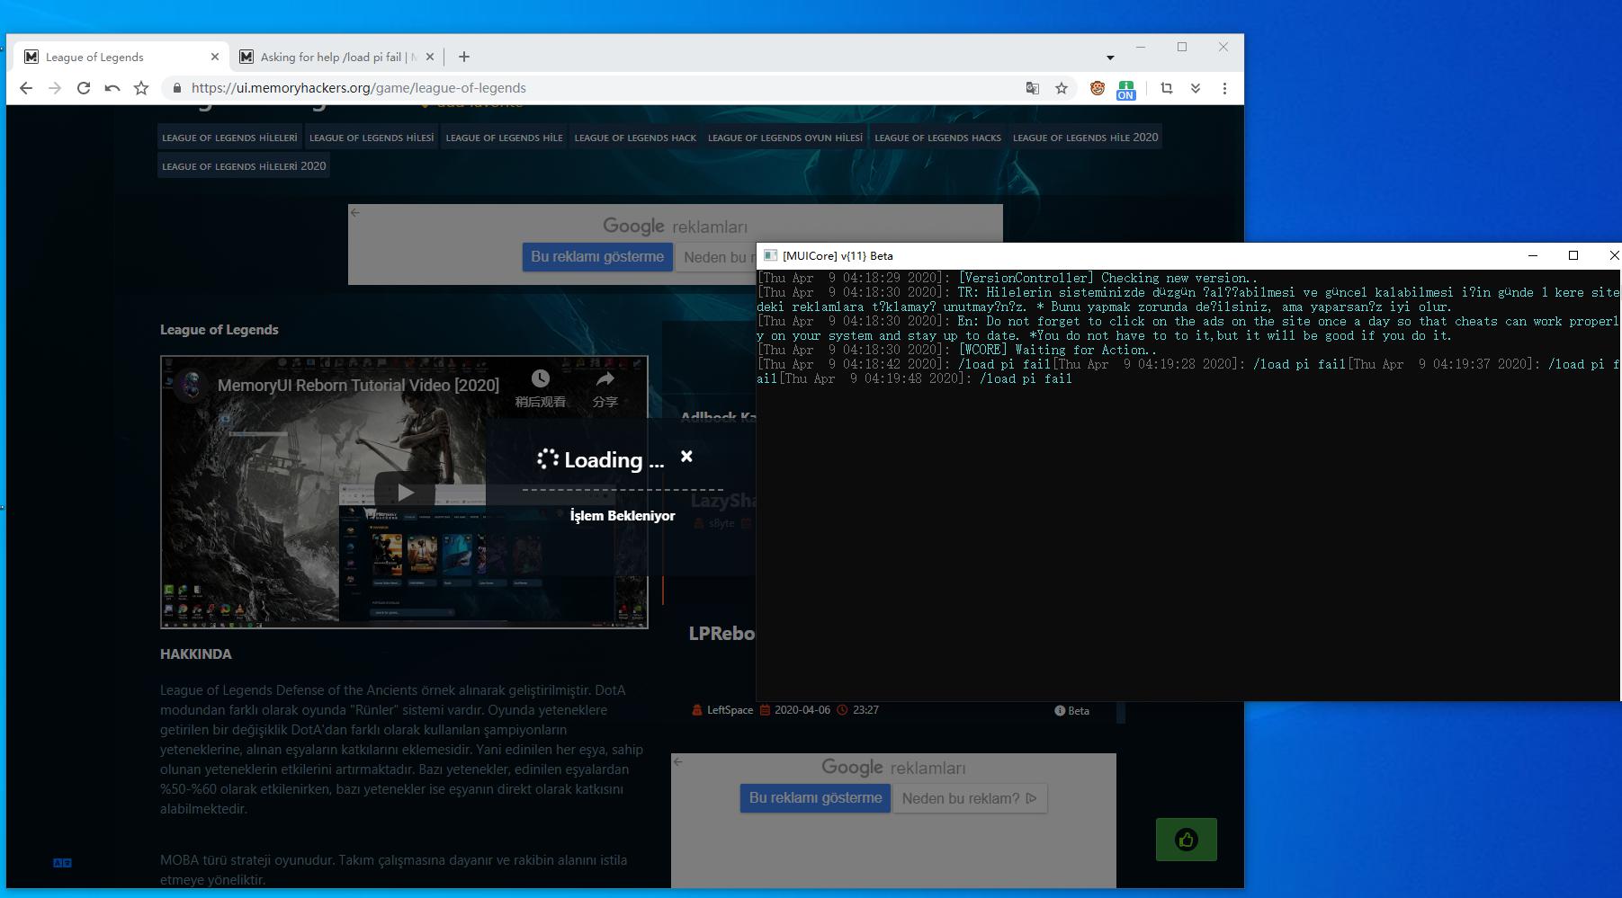Click the 2020-04-06 date text
The image size is (1622, 898).
click(802, 710)
